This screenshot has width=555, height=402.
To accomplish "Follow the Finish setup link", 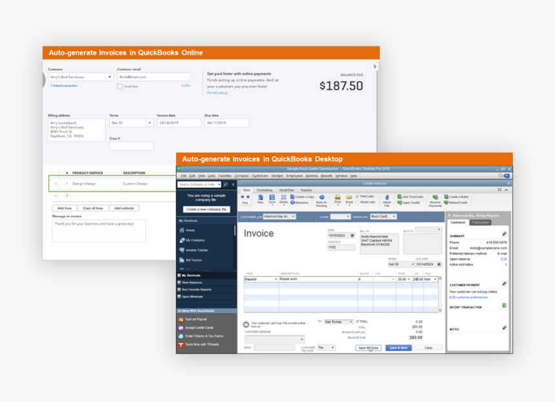I will coord(217,92).
